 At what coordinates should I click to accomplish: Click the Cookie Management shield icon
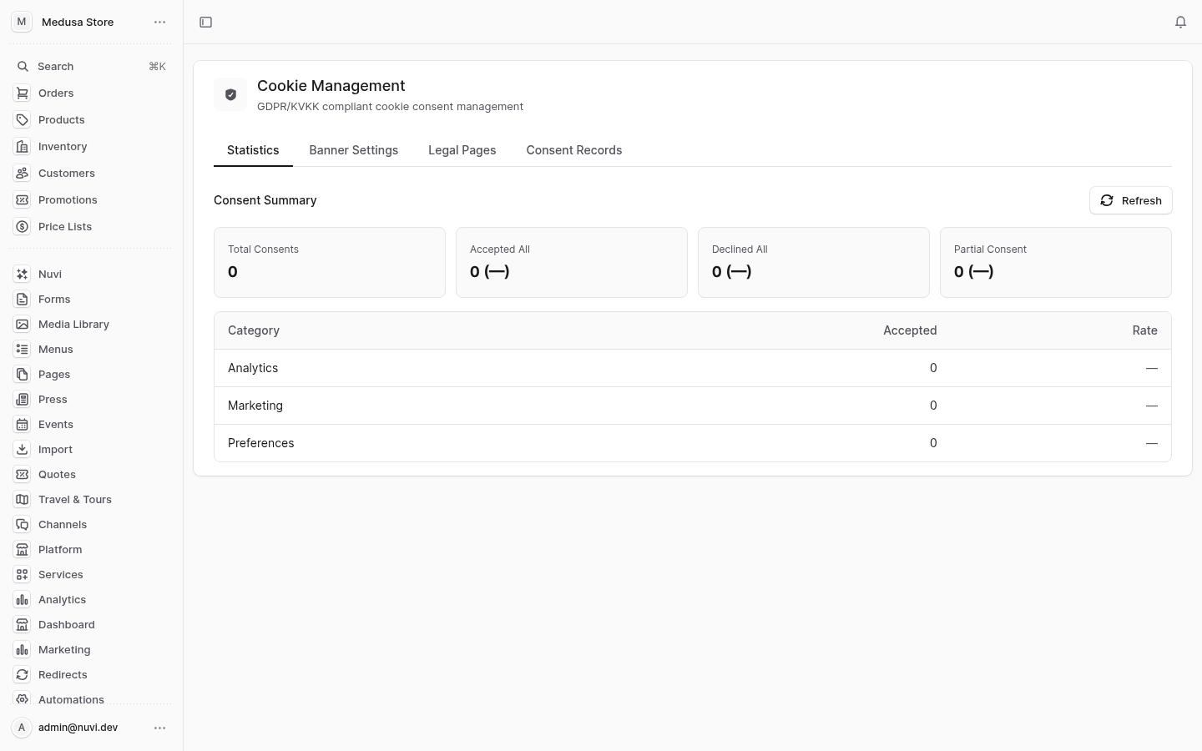(230, 94)
